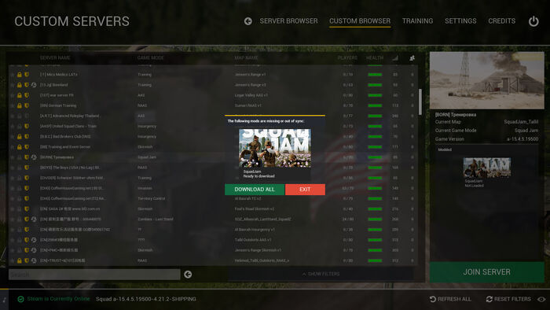Viewport: 550px width, 310px height.
Task: Click the music note icon in bottom corner
Action: (x=4, y=300)
